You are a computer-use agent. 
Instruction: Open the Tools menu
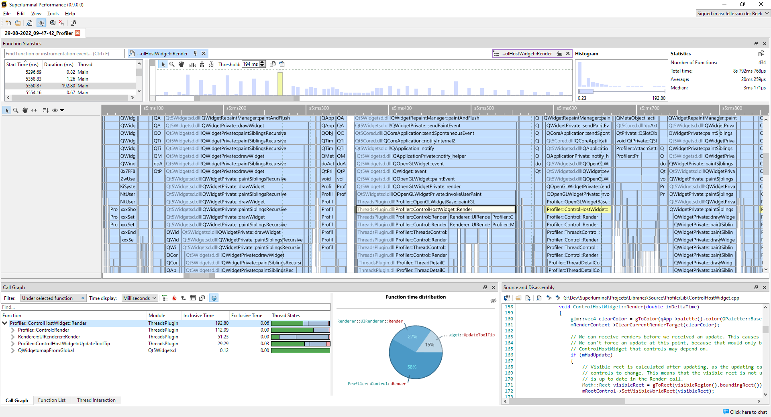(53, 14)
